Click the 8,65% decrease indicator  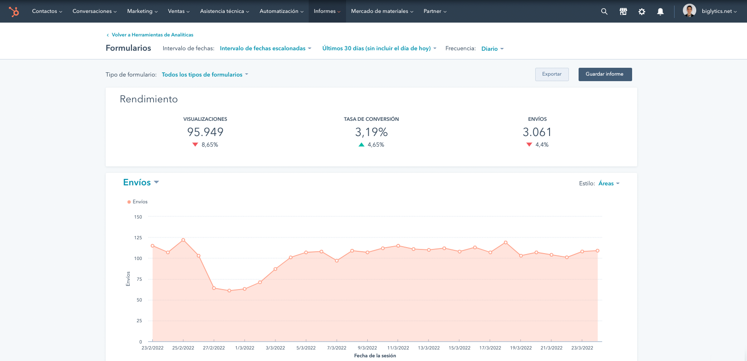click(x=205, y=145)
